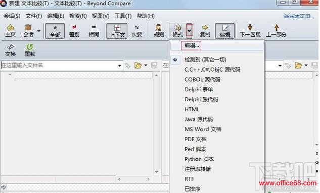Click the 复制 copy arrow icon

tap(205, 31)
